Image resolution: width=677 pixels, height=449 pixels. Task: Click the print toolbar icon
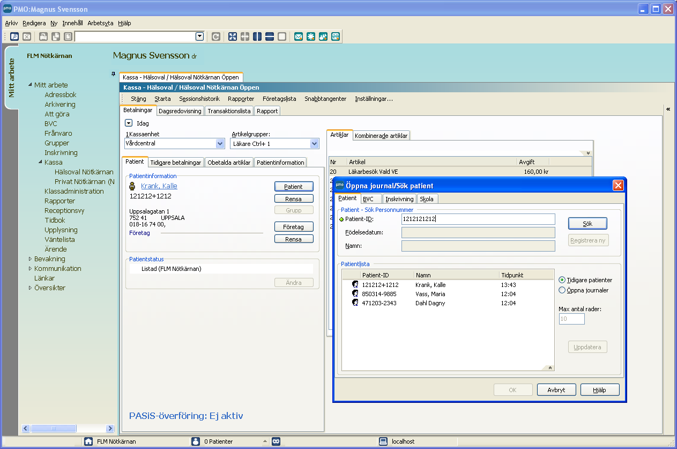[x=43, y=36]
